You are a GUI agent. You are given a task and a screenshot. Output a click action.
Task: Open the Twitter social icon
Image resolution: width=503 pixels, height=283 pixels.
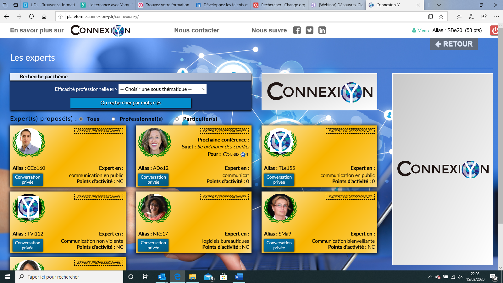[x=309, y=30]
